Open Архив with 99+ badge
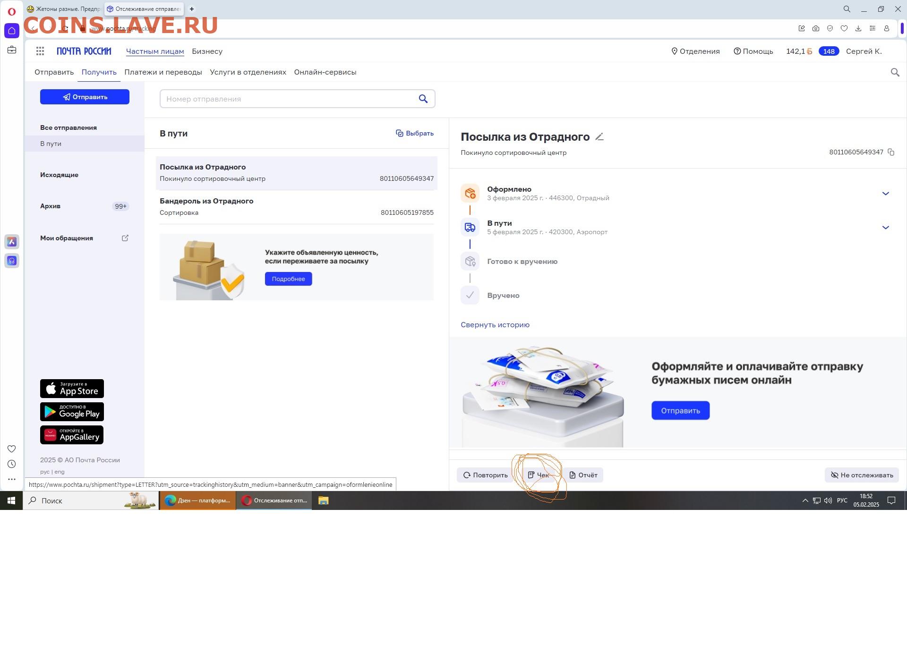Image resolution: width=907 pixels, height=662 pixels. 85,206
